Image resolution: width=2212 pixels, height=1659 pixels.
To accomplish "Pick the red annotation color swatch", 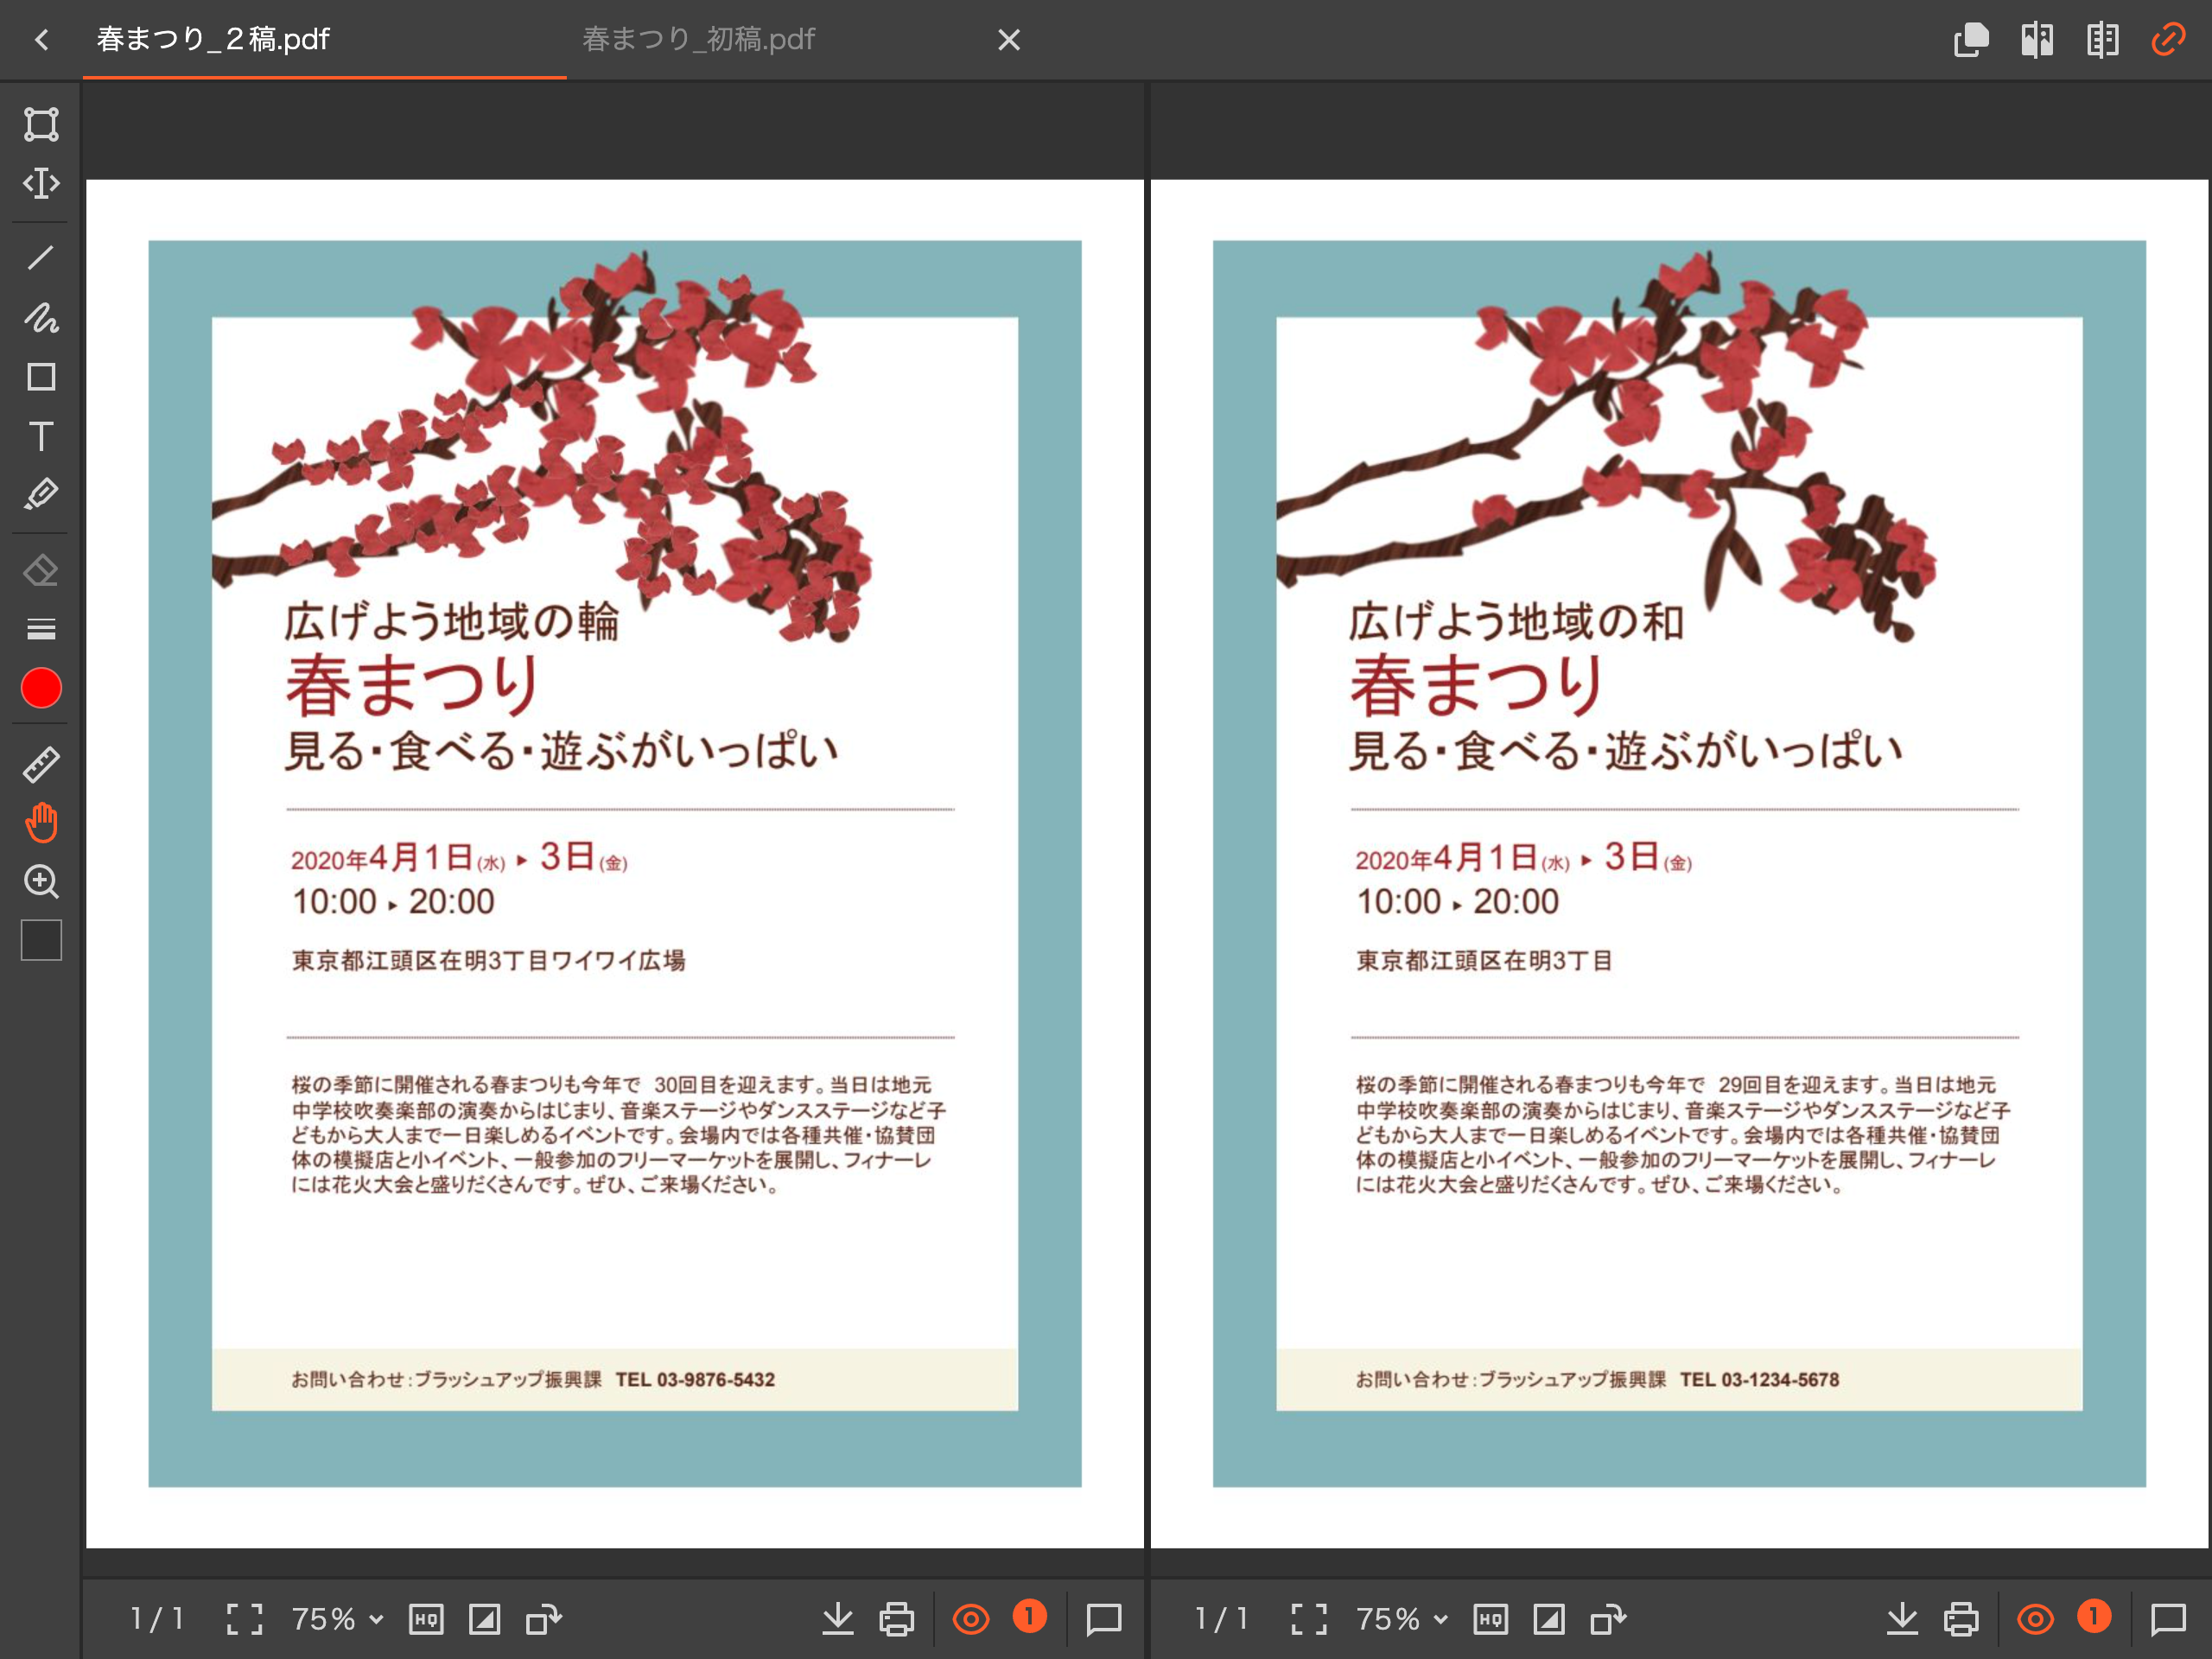I will (40, 687).
